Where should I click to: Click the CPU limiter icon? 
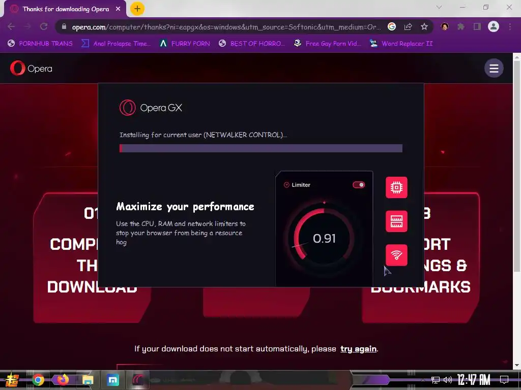point(396,187)
